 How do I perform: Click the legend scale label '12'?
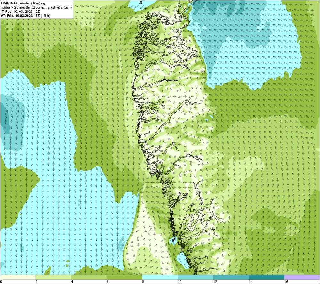point(215,282)
